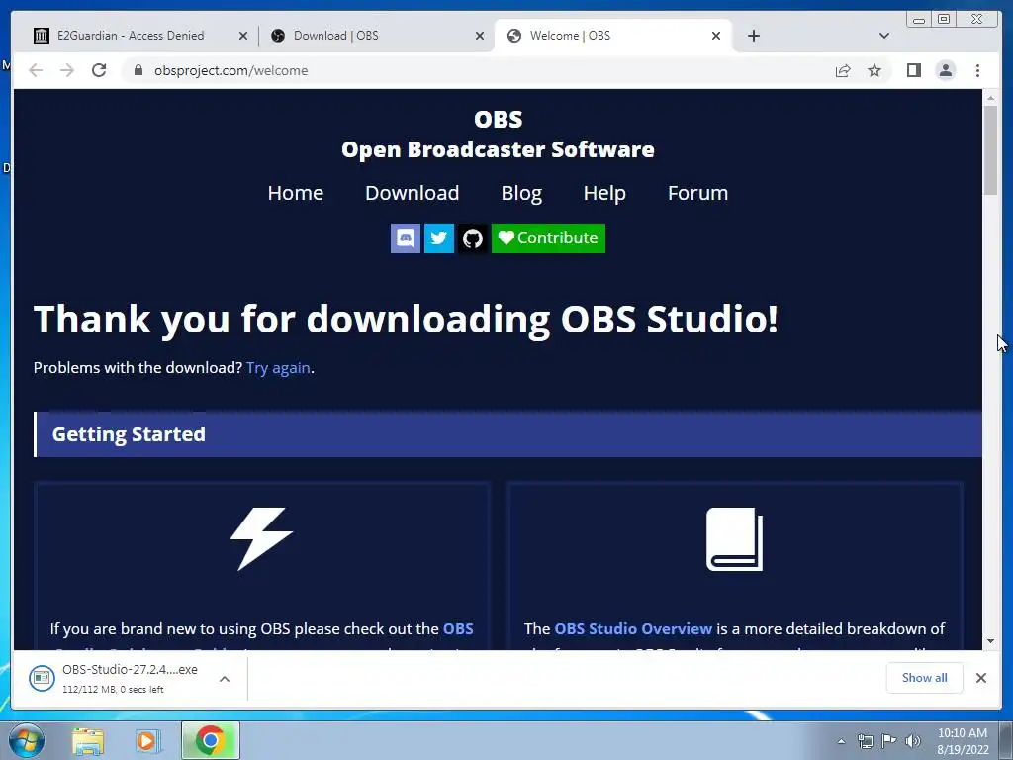The image size is (1013, 760).
Task: Click the OBS site title
Action: tap(499, 119)
